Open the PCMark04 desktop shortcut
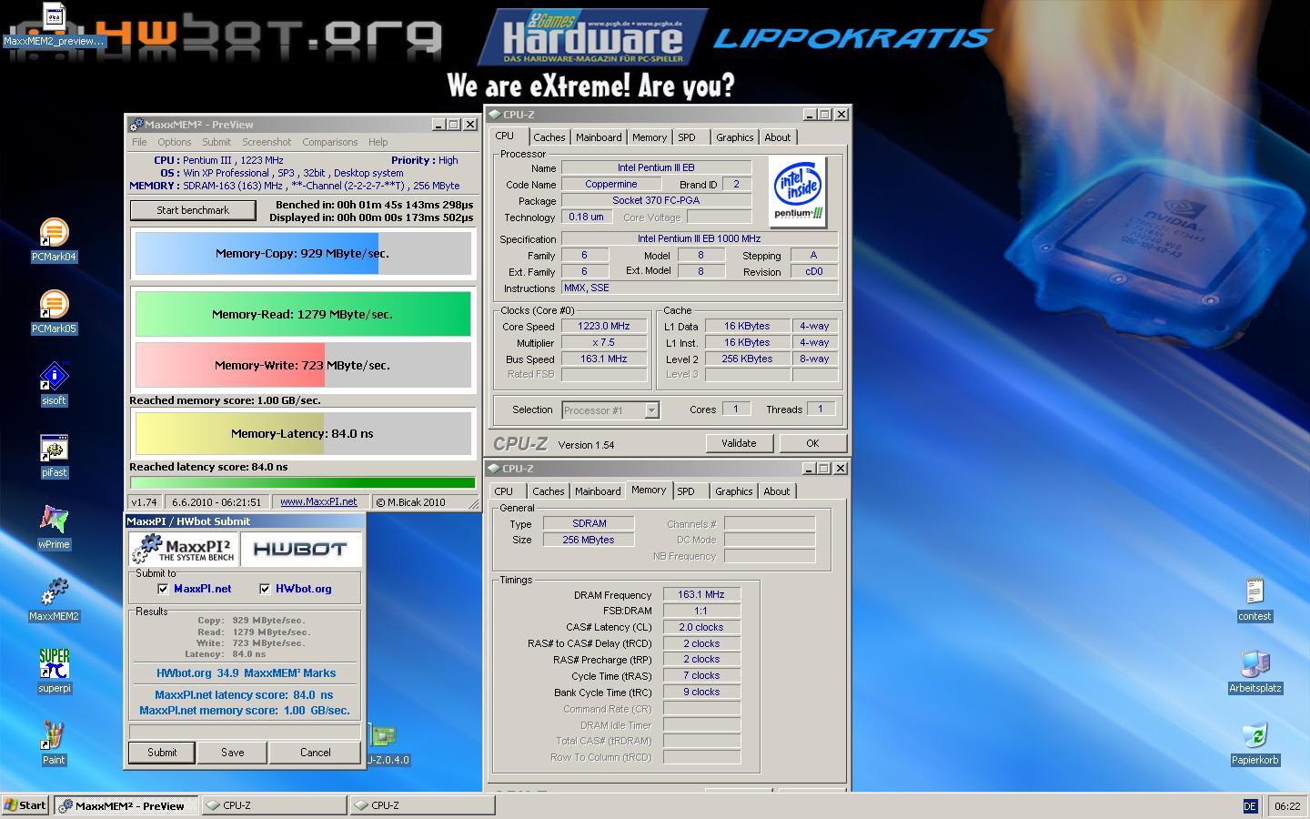Image resolution: width=1310 pixels, height=819 pixels. [54, 240]
